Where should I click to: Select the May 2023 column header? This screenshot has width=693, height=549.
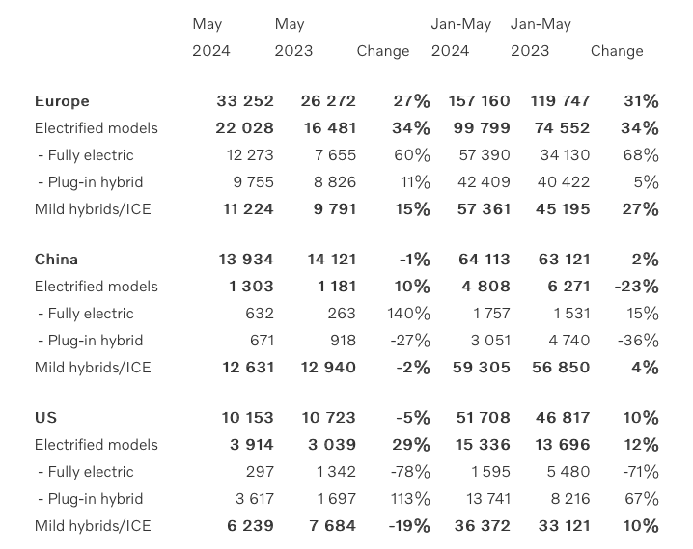tap(293, 38)
